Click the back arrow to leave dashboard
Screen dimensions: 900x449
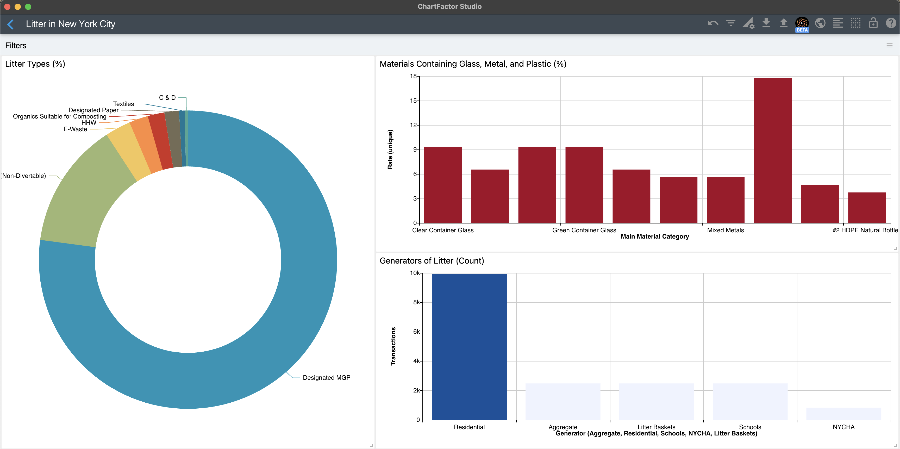(10, 24)
